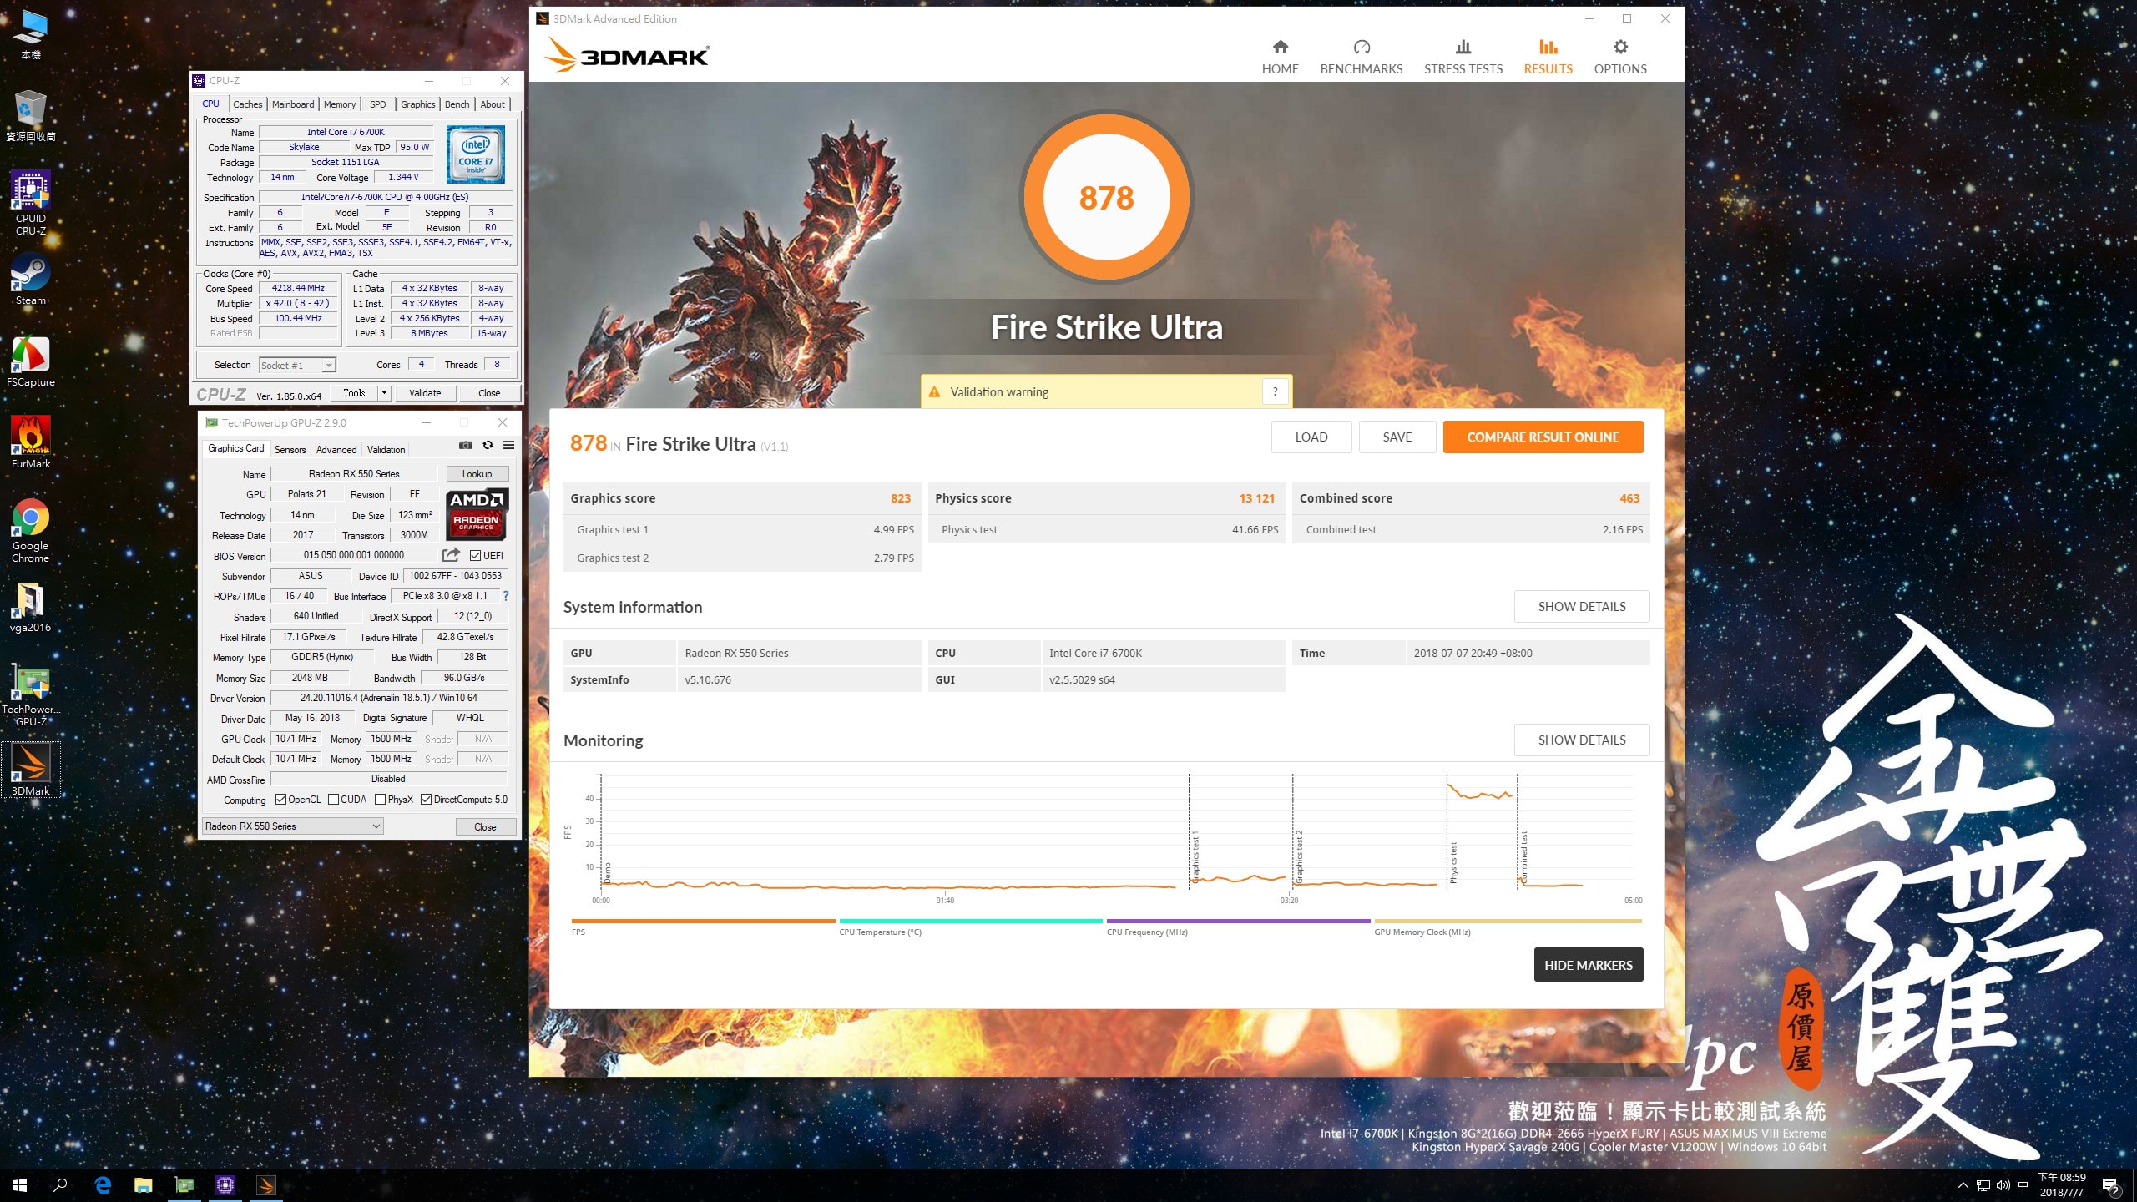Open the Steam desktop icon
Screen dimensions: 2137x1202
31,279
